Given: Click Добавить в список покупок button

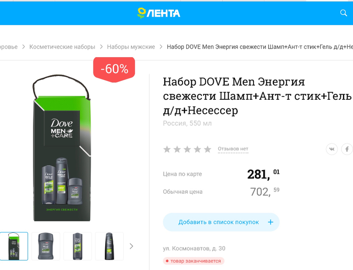Looking at the screenshot, I should [221, 222].
